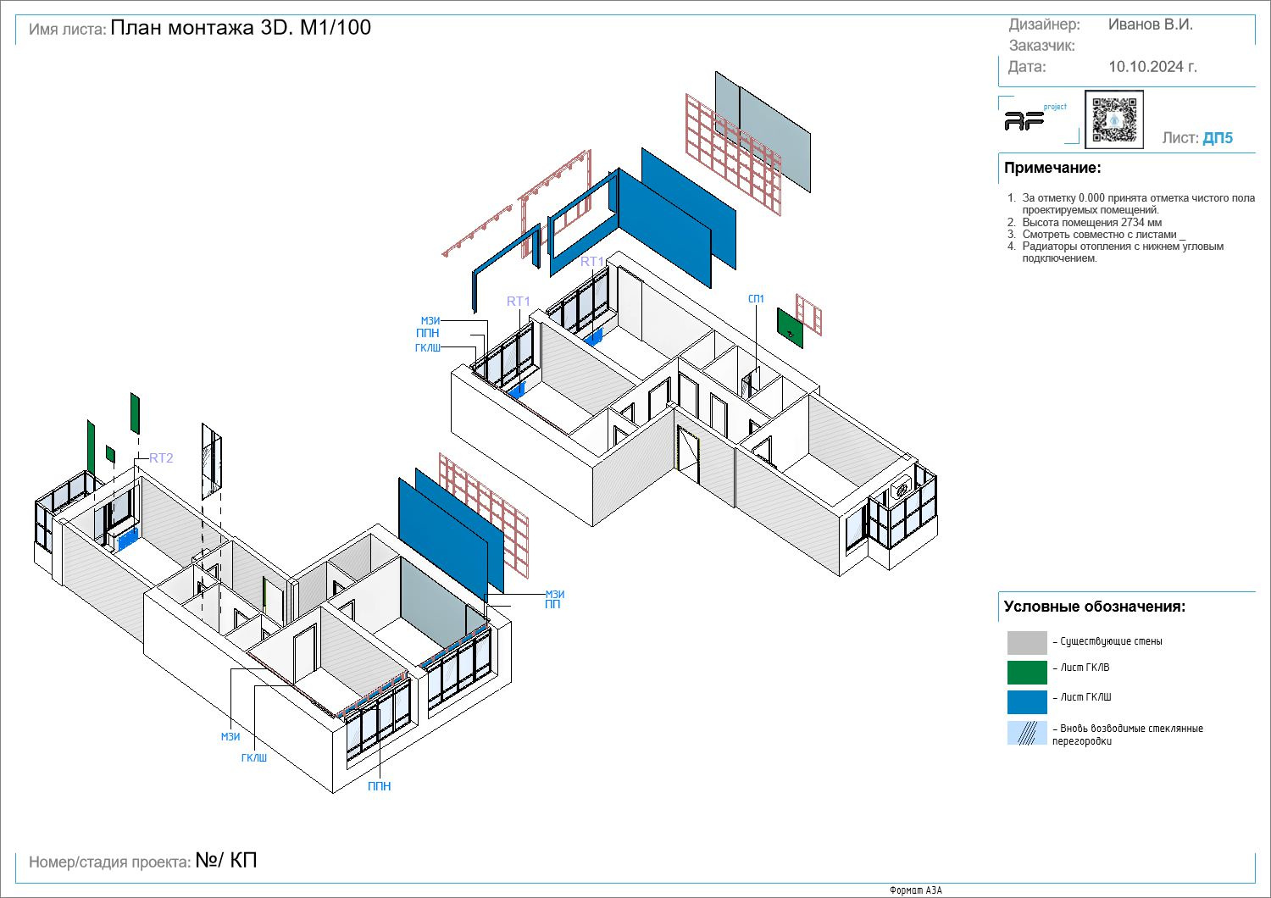The image size is (1271, 898).
Task: Select the green panel beside the СП1 label
Action: pos(790,327)
